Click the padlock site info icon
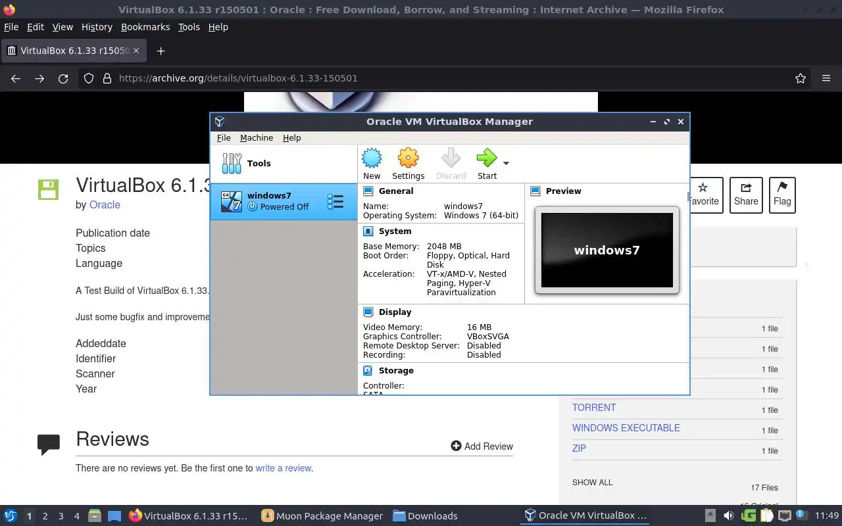842x526 pixels. 107,78
